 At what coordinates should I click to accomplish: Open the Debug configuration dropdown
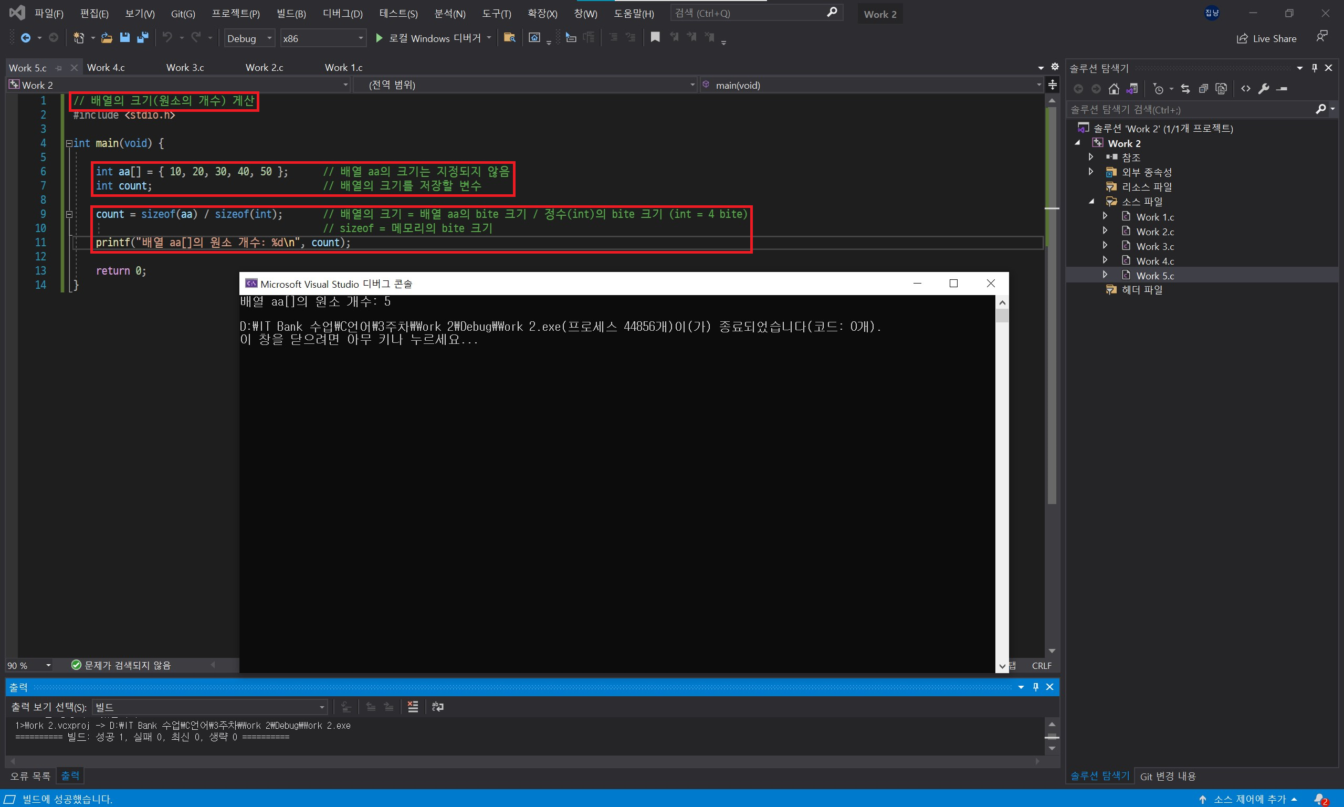coord(269,38)
